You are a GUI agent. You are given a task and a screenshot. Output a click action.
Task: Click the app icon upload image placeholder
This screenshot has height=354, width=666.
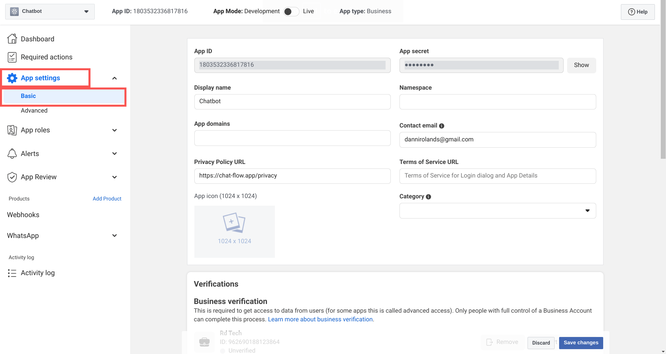[x=234, y=231]
